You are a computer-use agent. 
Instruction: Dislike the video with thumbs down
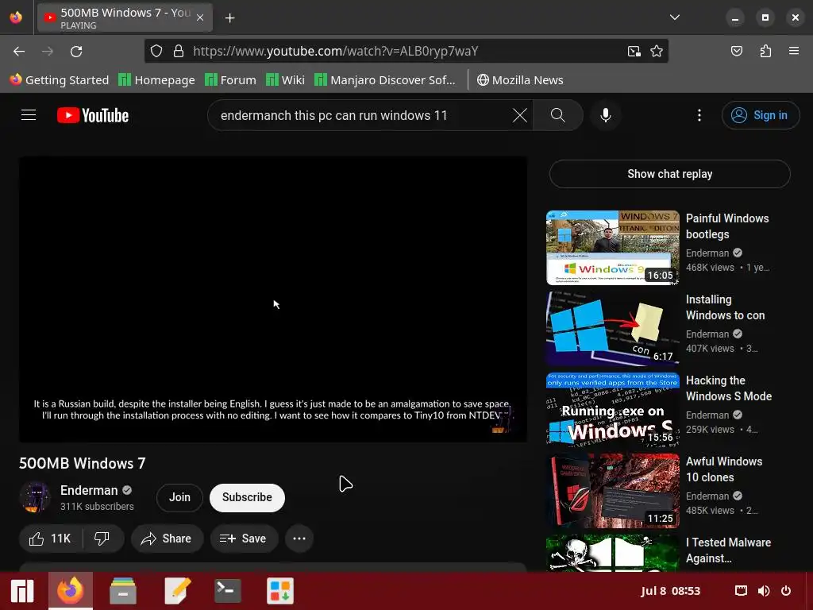(102, 539)
